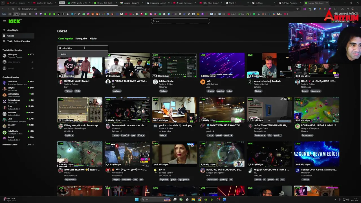Expand list with Daha Fazla Göster
361x203 pixels.
(x=10, y=145)
